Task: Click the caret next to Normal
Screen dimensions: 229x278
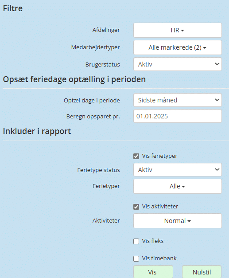Action: click(x=189, y=221)
